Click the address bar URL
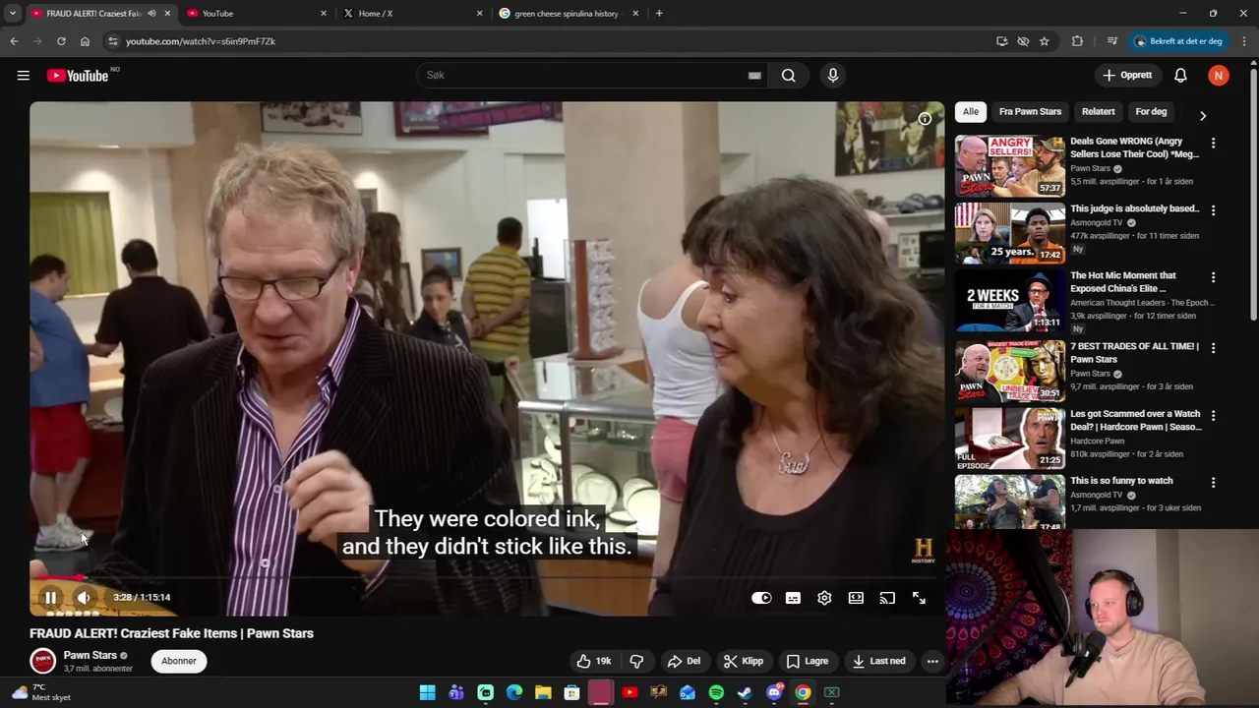 (x=201, y=41)
